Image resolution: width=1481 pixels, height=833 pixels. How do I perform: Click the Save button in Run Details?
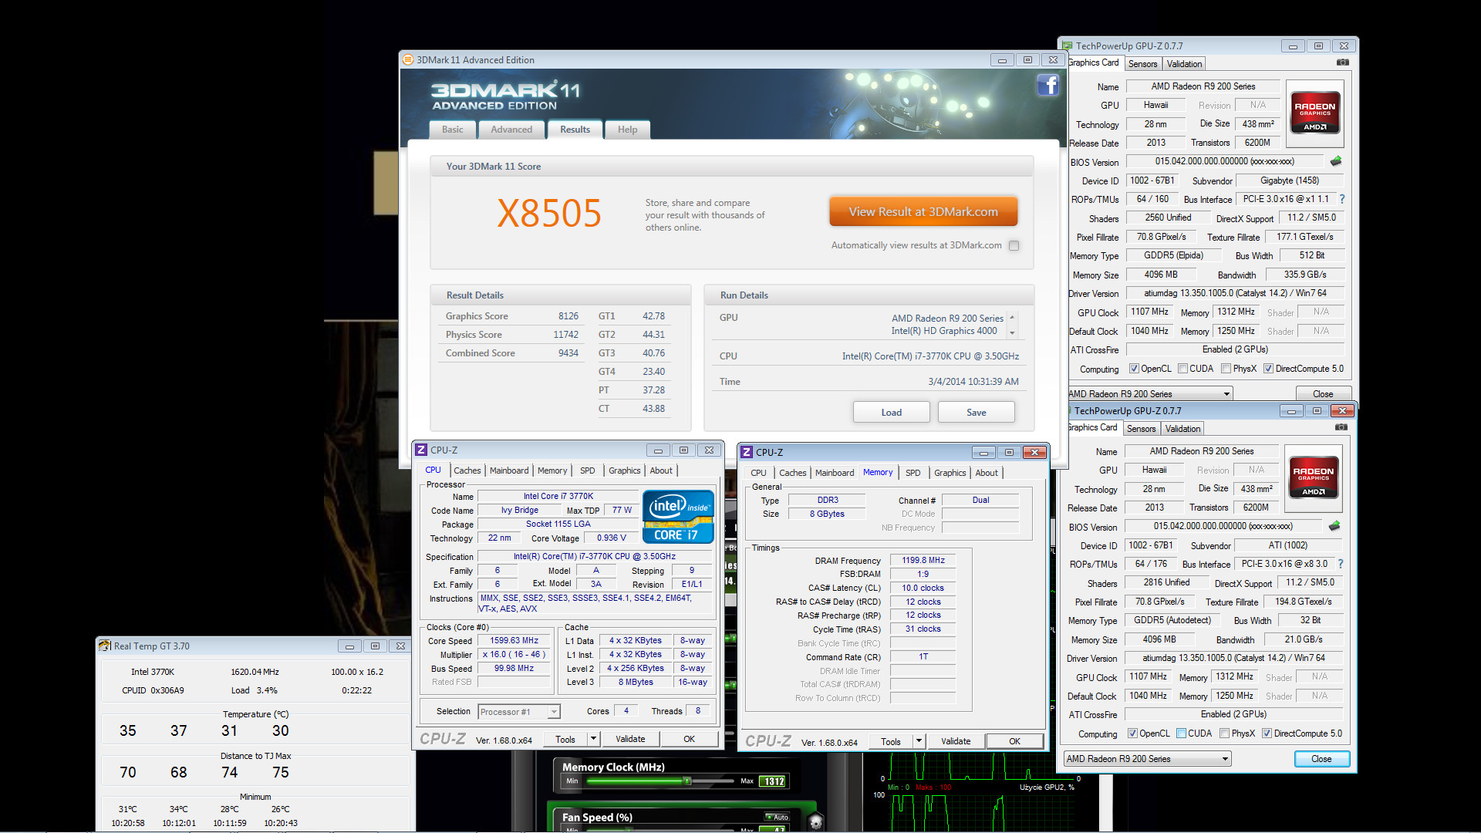(x=977, y=413)
